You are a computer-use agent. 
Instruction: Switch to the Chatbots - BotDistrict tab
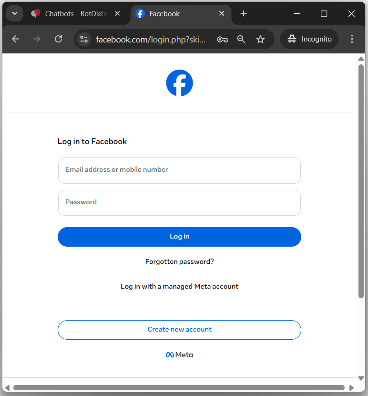[x=72, y=14]
